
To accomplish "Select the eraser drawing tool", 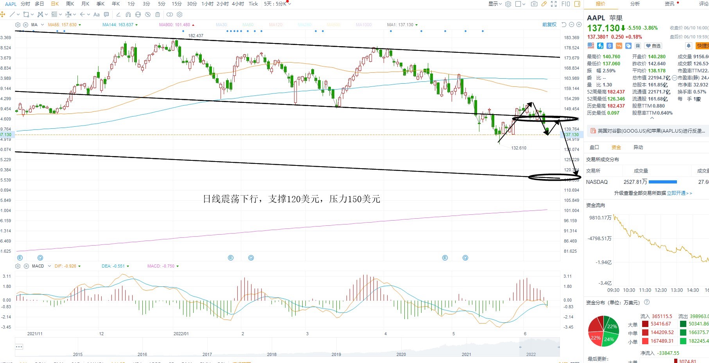I will click(118, 14).
